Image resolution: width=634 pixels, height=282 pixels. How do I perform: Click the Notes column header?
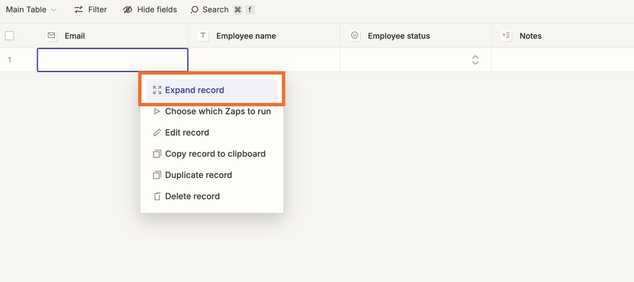click(x=563, y=36)
